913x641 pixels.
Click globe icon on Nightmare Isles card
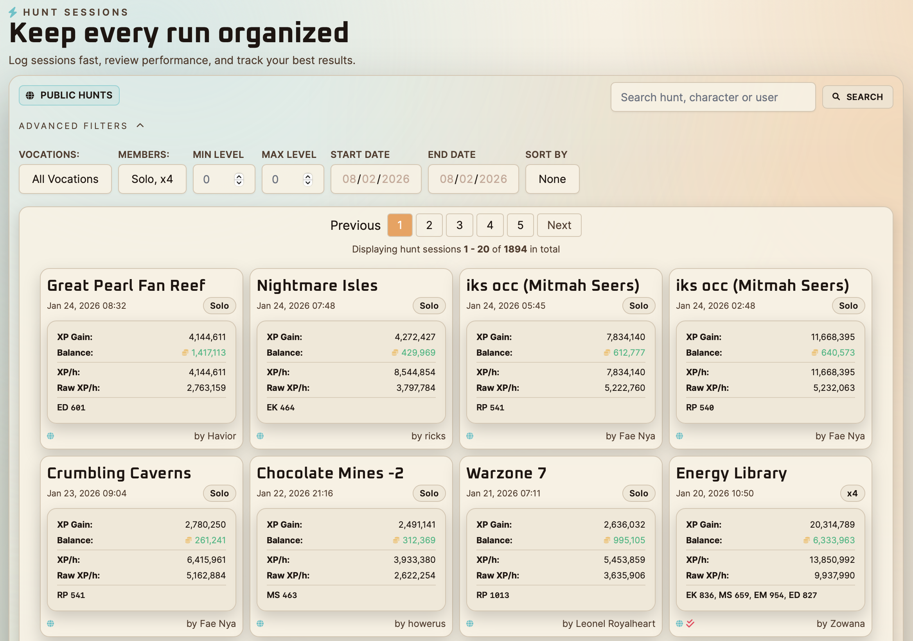pos(260,436)
